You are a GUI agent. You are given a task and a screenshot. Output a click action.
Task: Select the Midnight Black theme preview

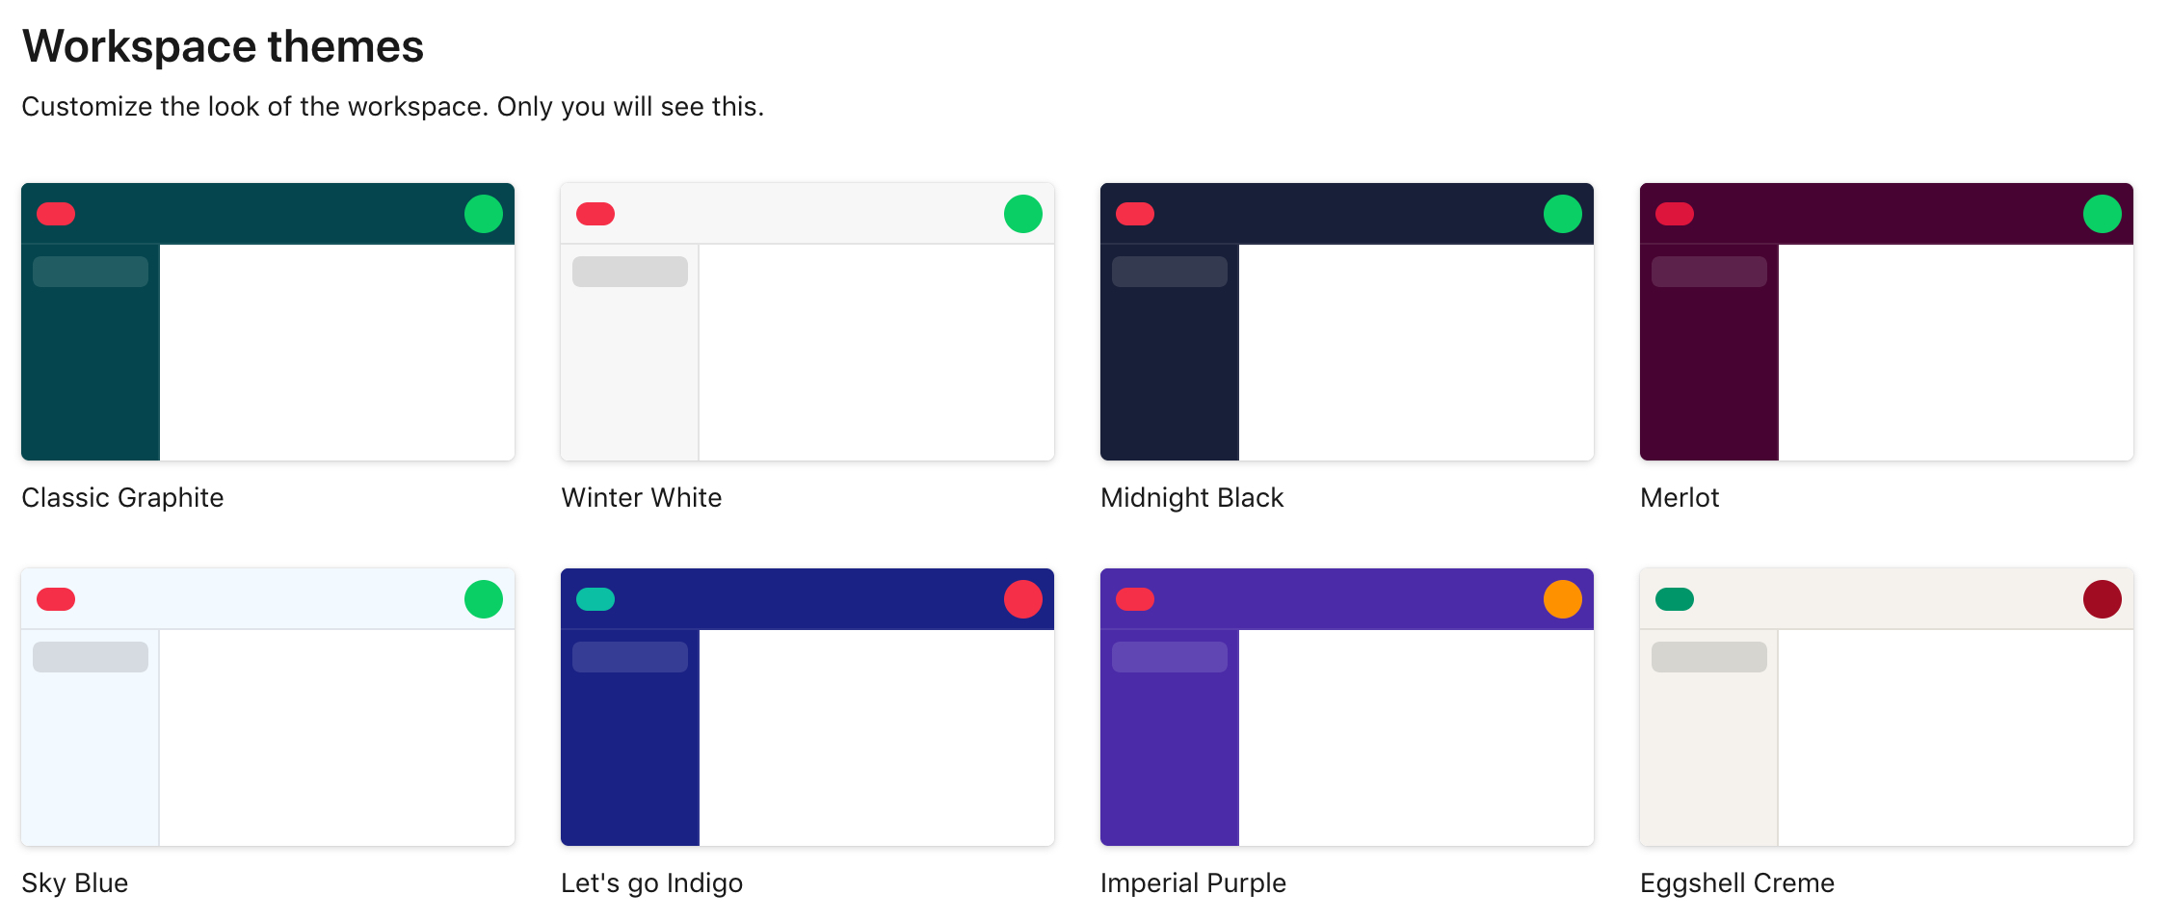[1347, 323]
